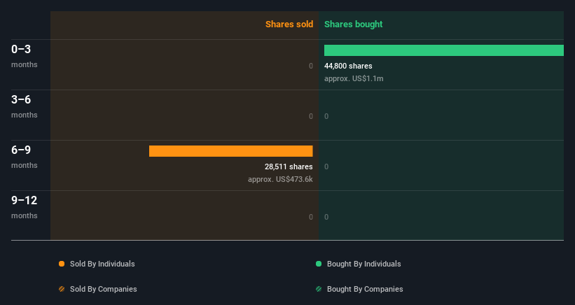The image size is (575, 305).
Task: Click the green Bought By Individuals legend dot
Action: tap(319, 264)
